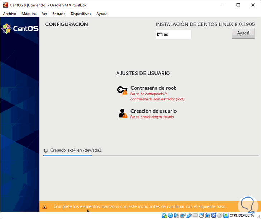261x219 pixels.
Task: Minimize the VirtualBox window
Action: point(223,5)
